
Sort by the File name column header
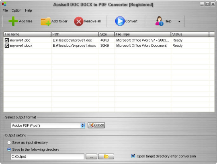pyautogui.click(x=27, y=34)
